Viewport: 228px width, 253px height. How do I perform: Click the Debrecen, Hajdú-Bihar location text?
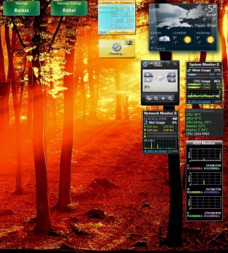196,25
